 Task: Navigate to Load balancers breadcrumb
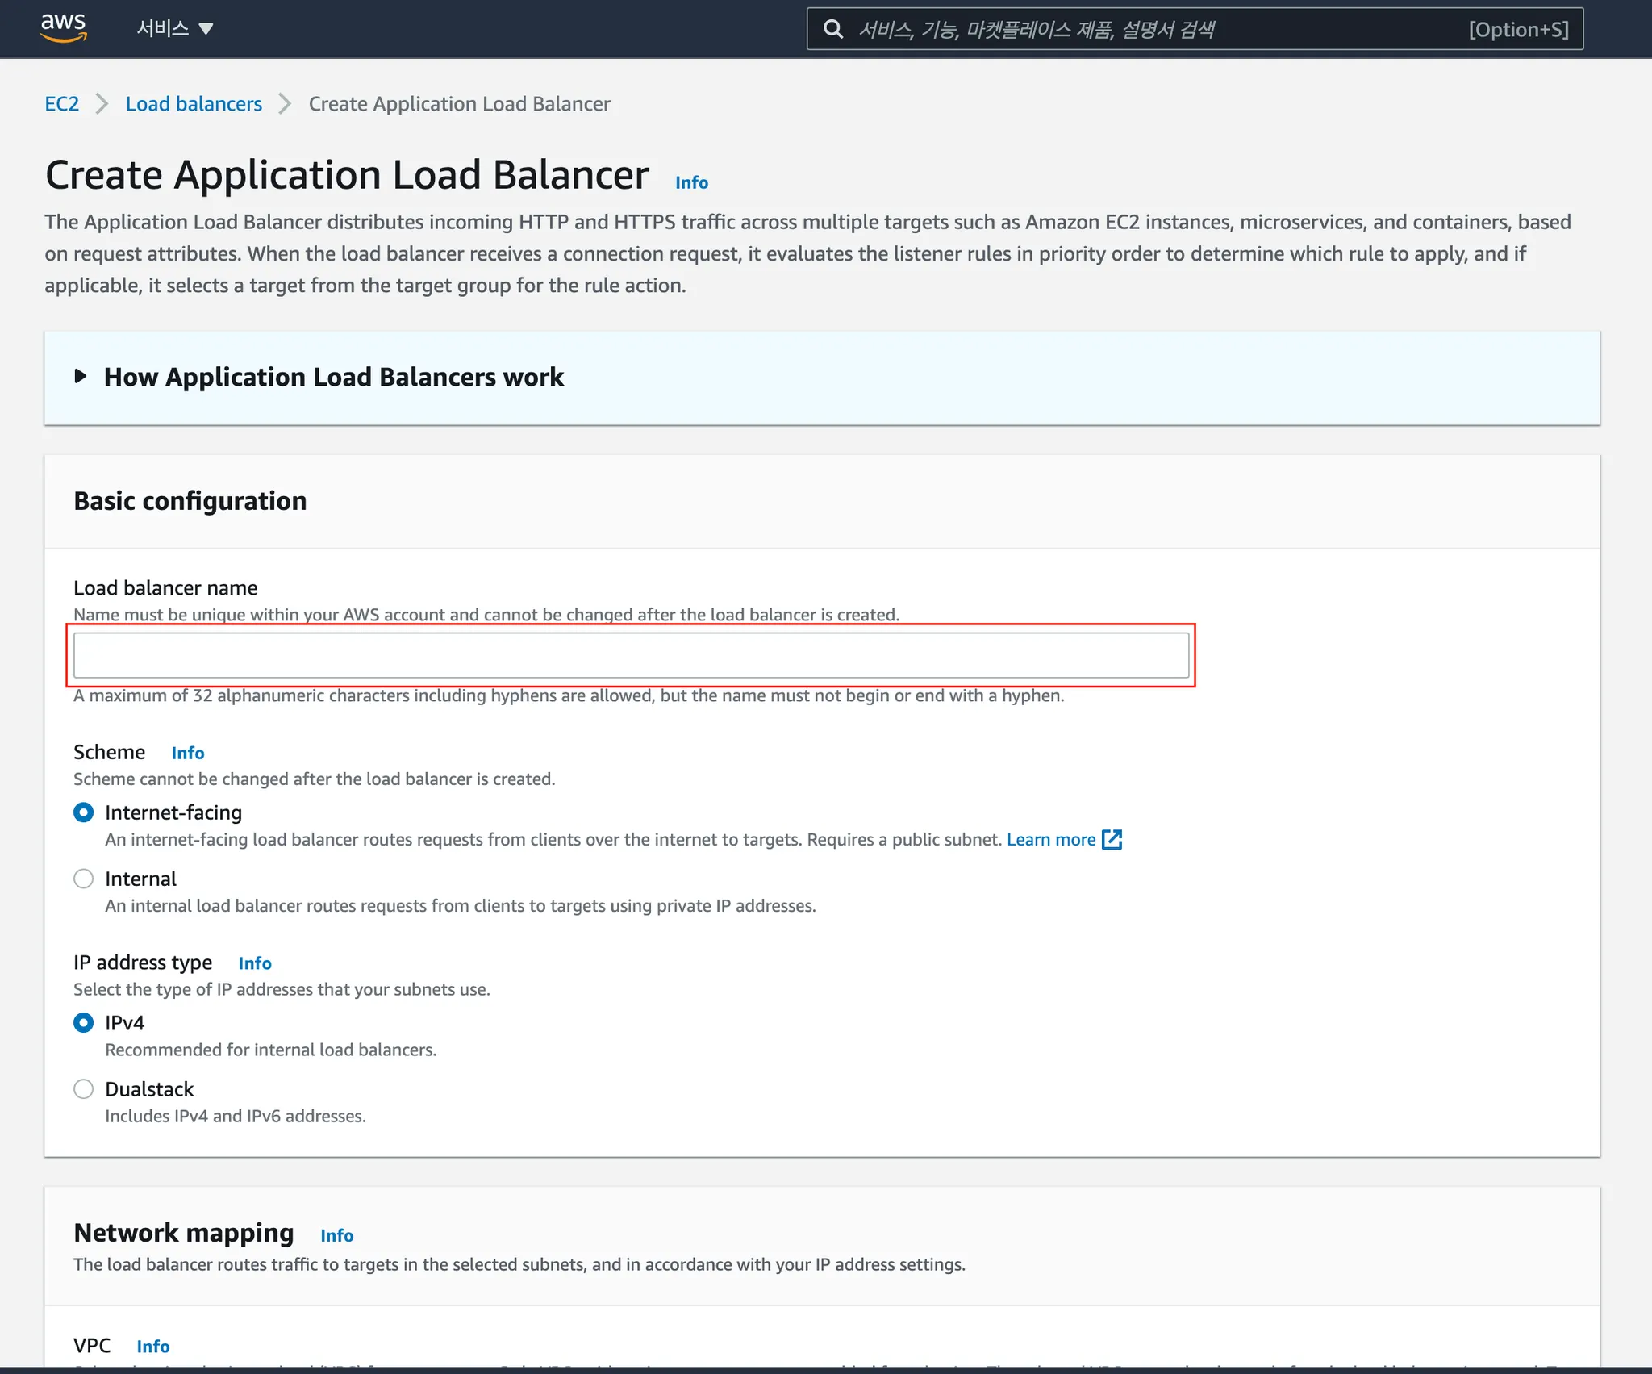pyautogui.click(x=194, y=104)
